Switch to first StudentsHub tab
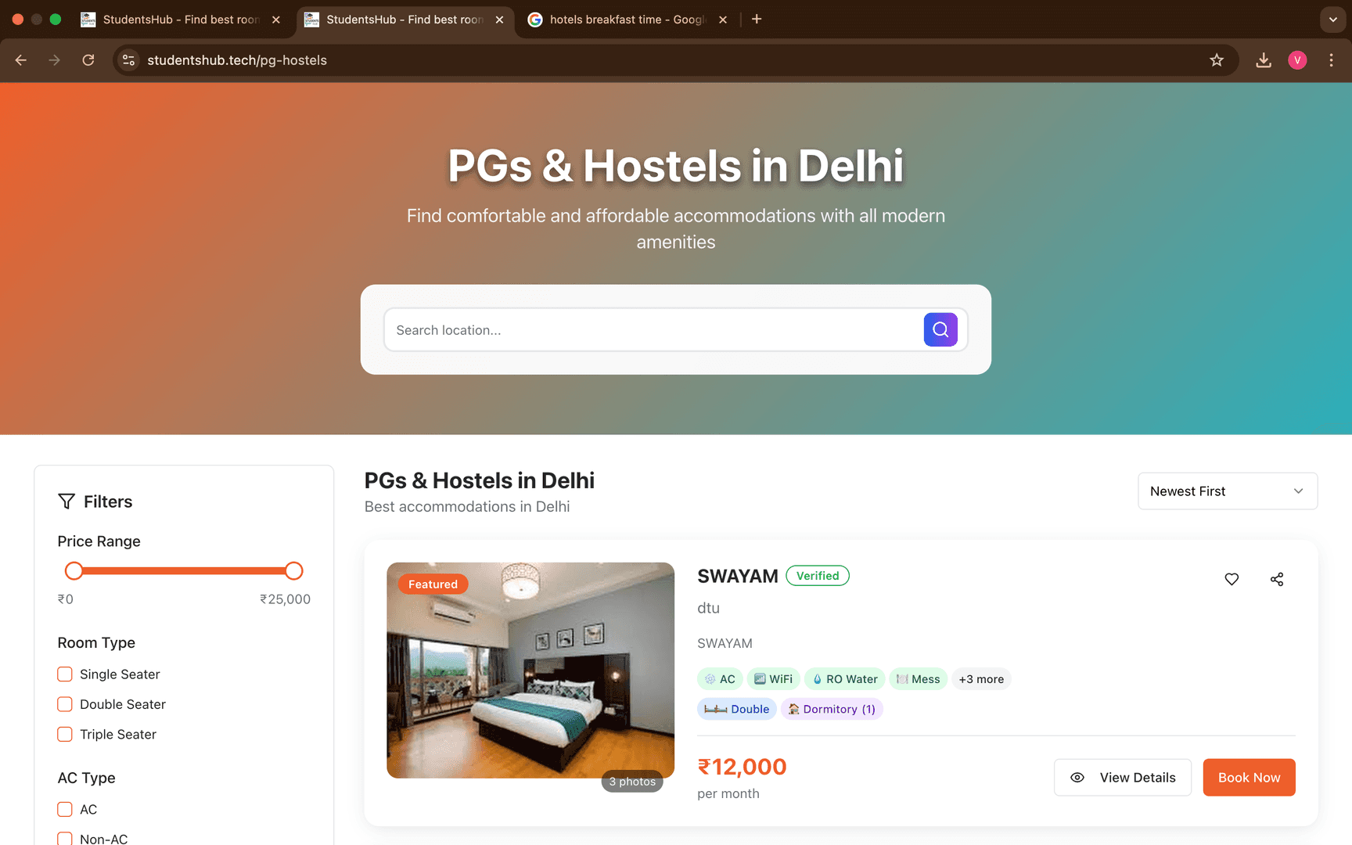1352x845 pixels. point(182,20)
